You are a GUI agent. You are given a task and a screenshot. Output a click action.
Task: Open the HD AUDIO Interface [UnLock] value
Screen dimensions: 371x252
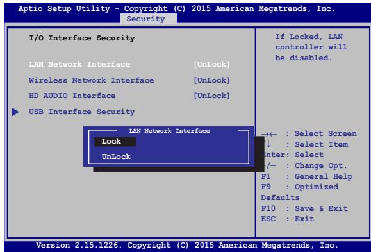(x=211, y=96)
